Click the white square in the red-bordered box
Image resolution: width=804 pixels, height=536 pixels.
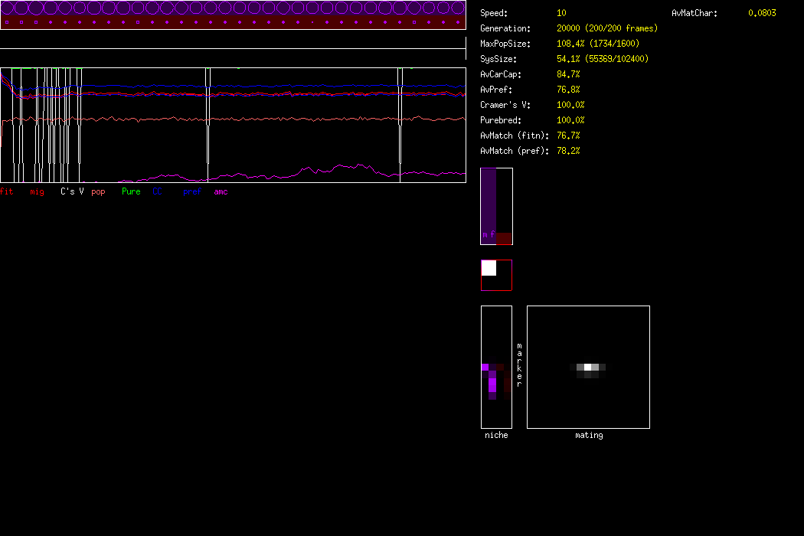point(489,268)
